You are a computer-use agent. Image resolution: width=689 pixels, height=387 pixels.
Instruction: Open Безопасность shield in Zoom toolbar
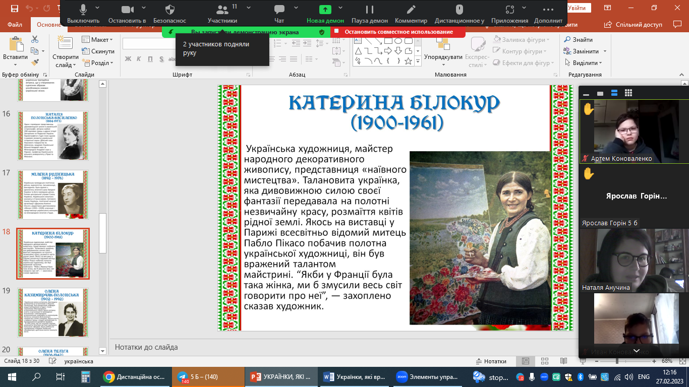pyautogui.click(x=170, y=14)
